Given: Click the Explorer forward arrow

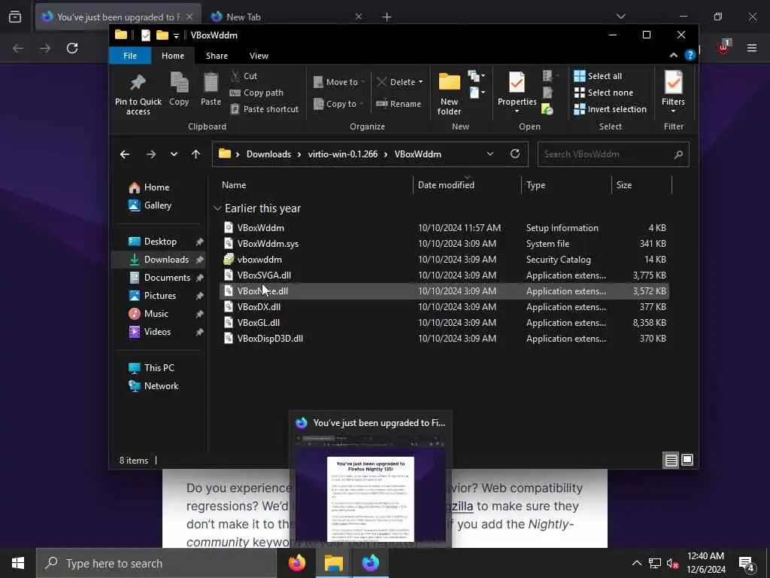Looking at the screenshot, I should point(150,154).
